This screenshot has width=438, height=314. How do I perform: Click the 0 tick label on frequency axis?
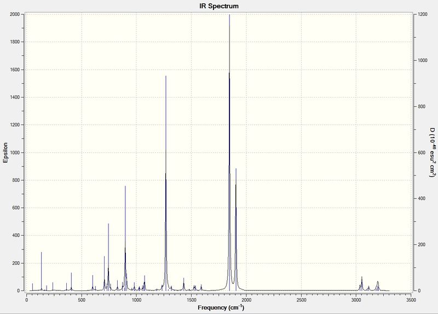(x=27, y=300)
